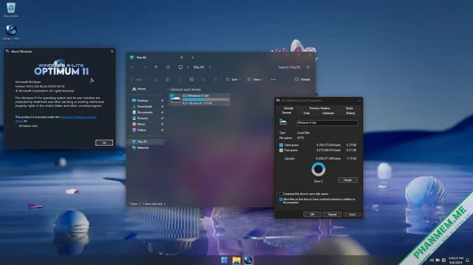Click the Delete trash icon in the Explorer toolbar
This screenshot has height=265, width=473.
[215, 79]
